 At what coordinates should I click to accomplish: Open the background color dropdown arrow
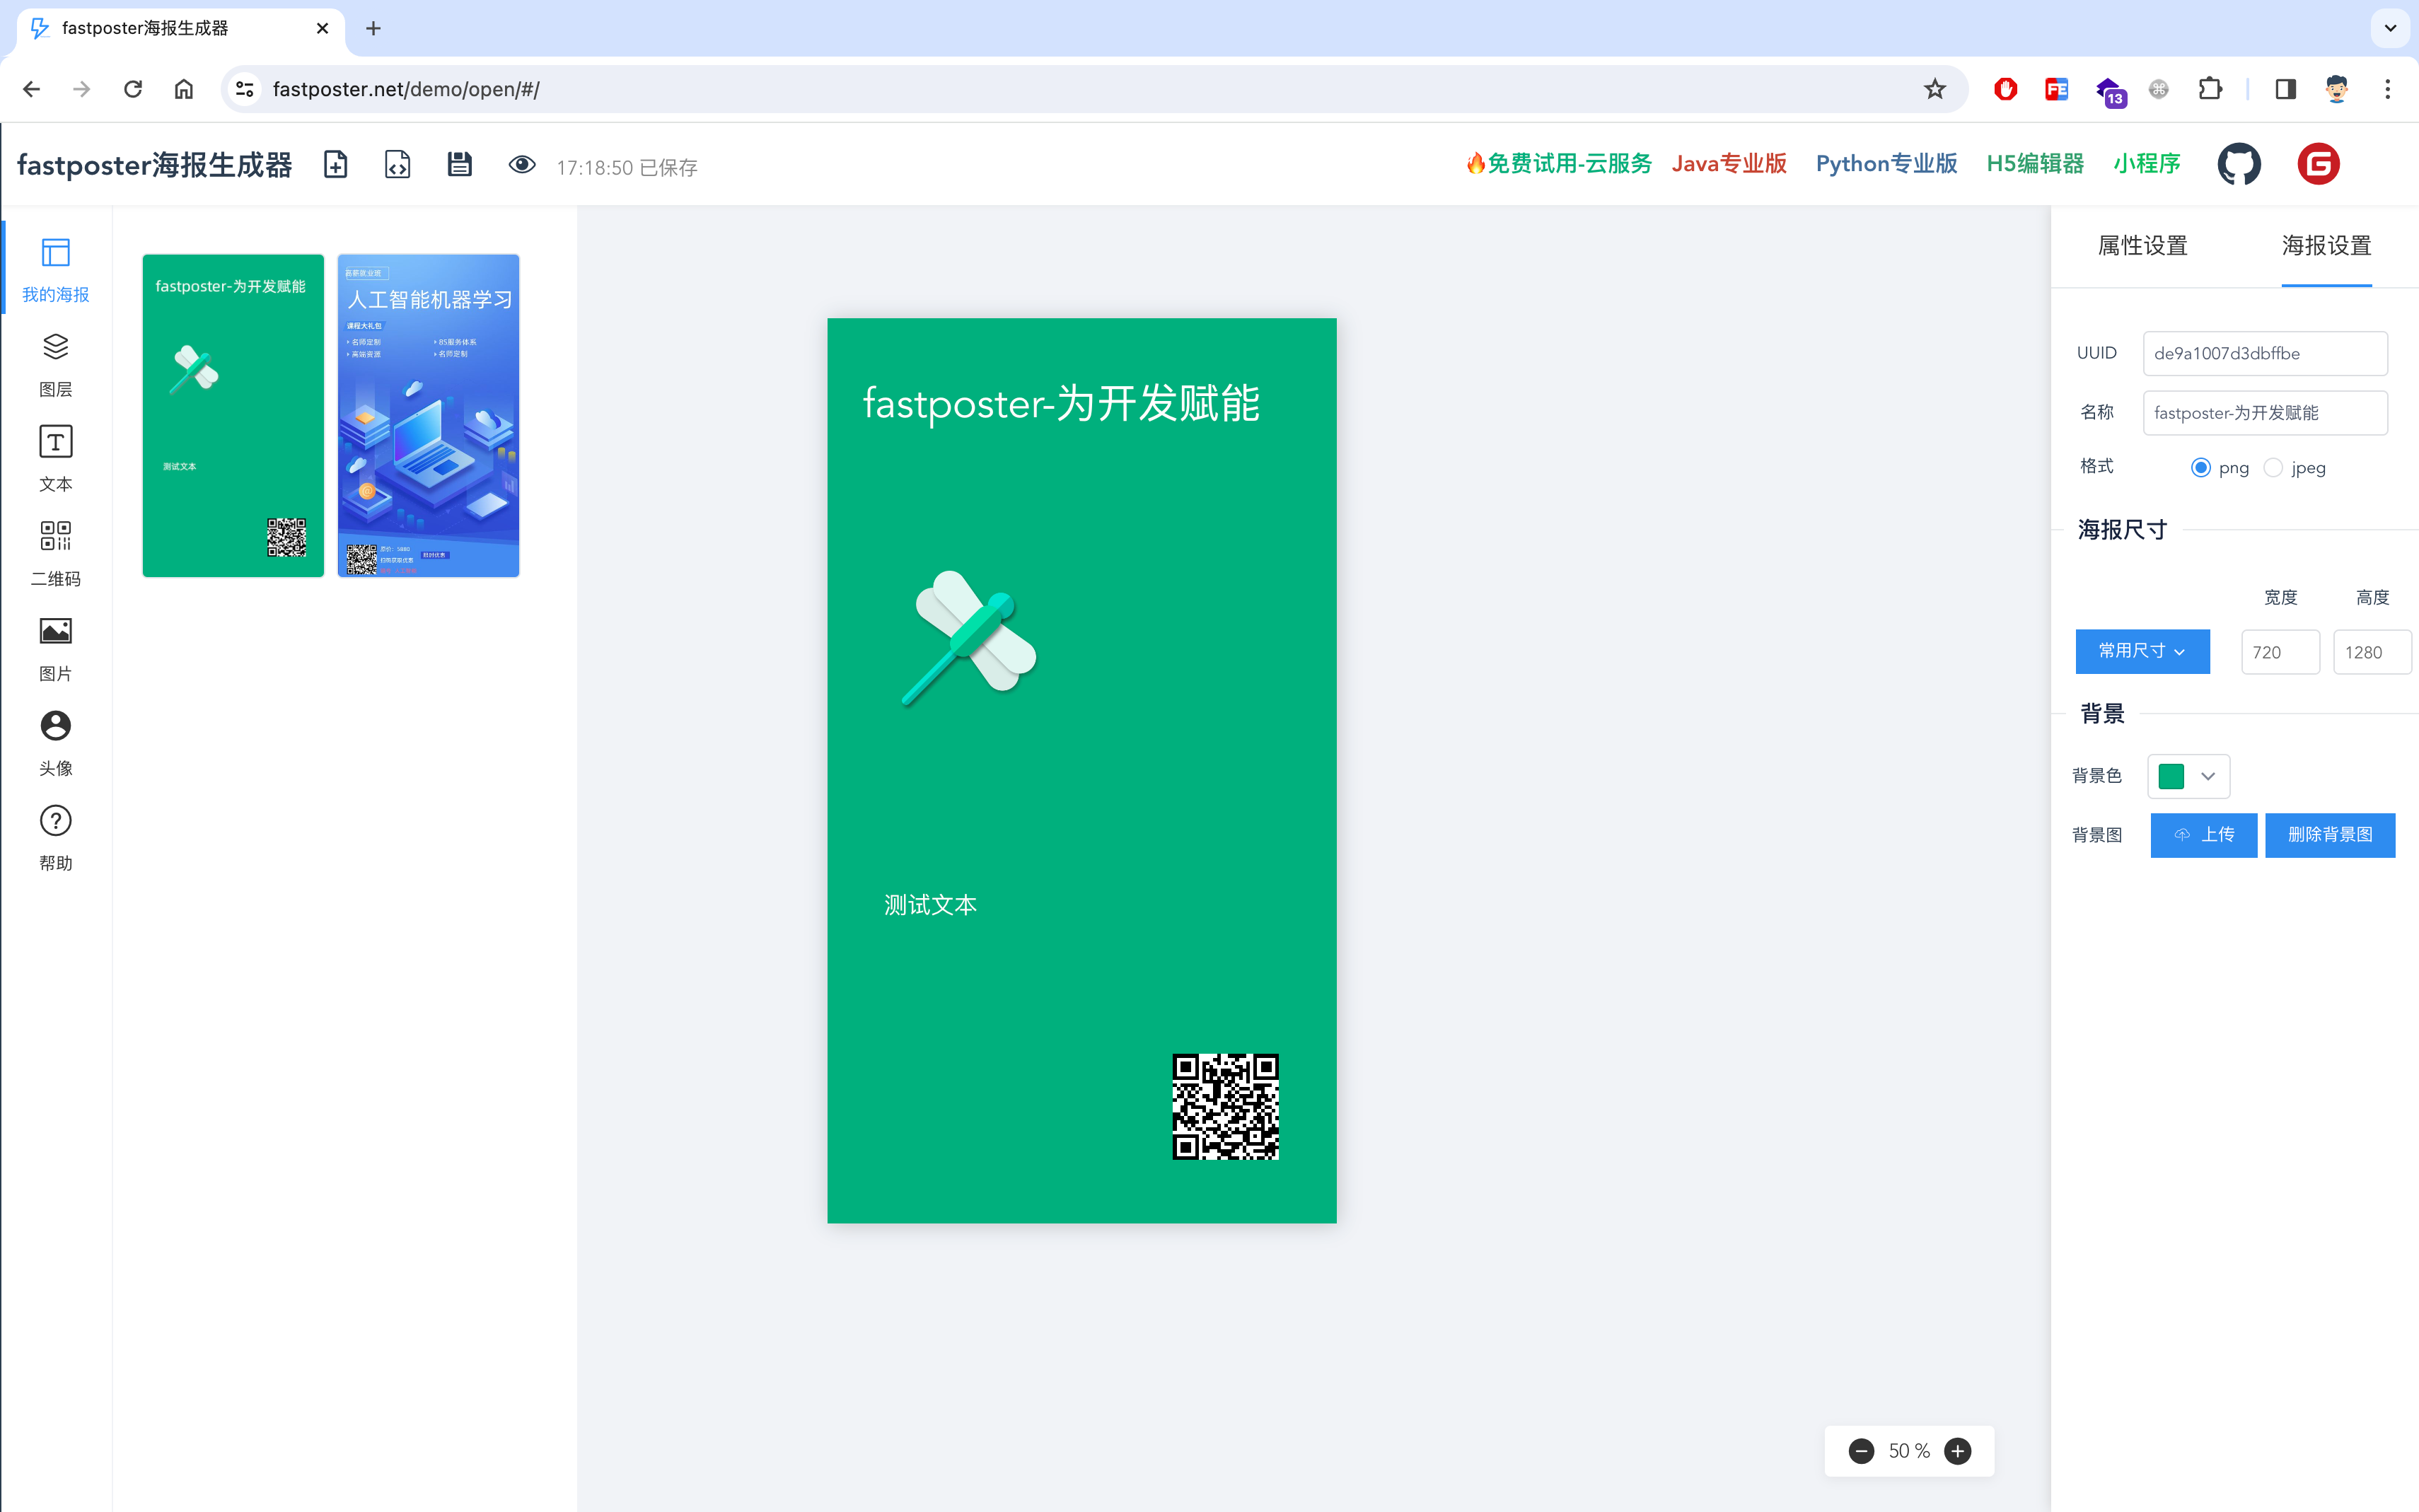2208,776
